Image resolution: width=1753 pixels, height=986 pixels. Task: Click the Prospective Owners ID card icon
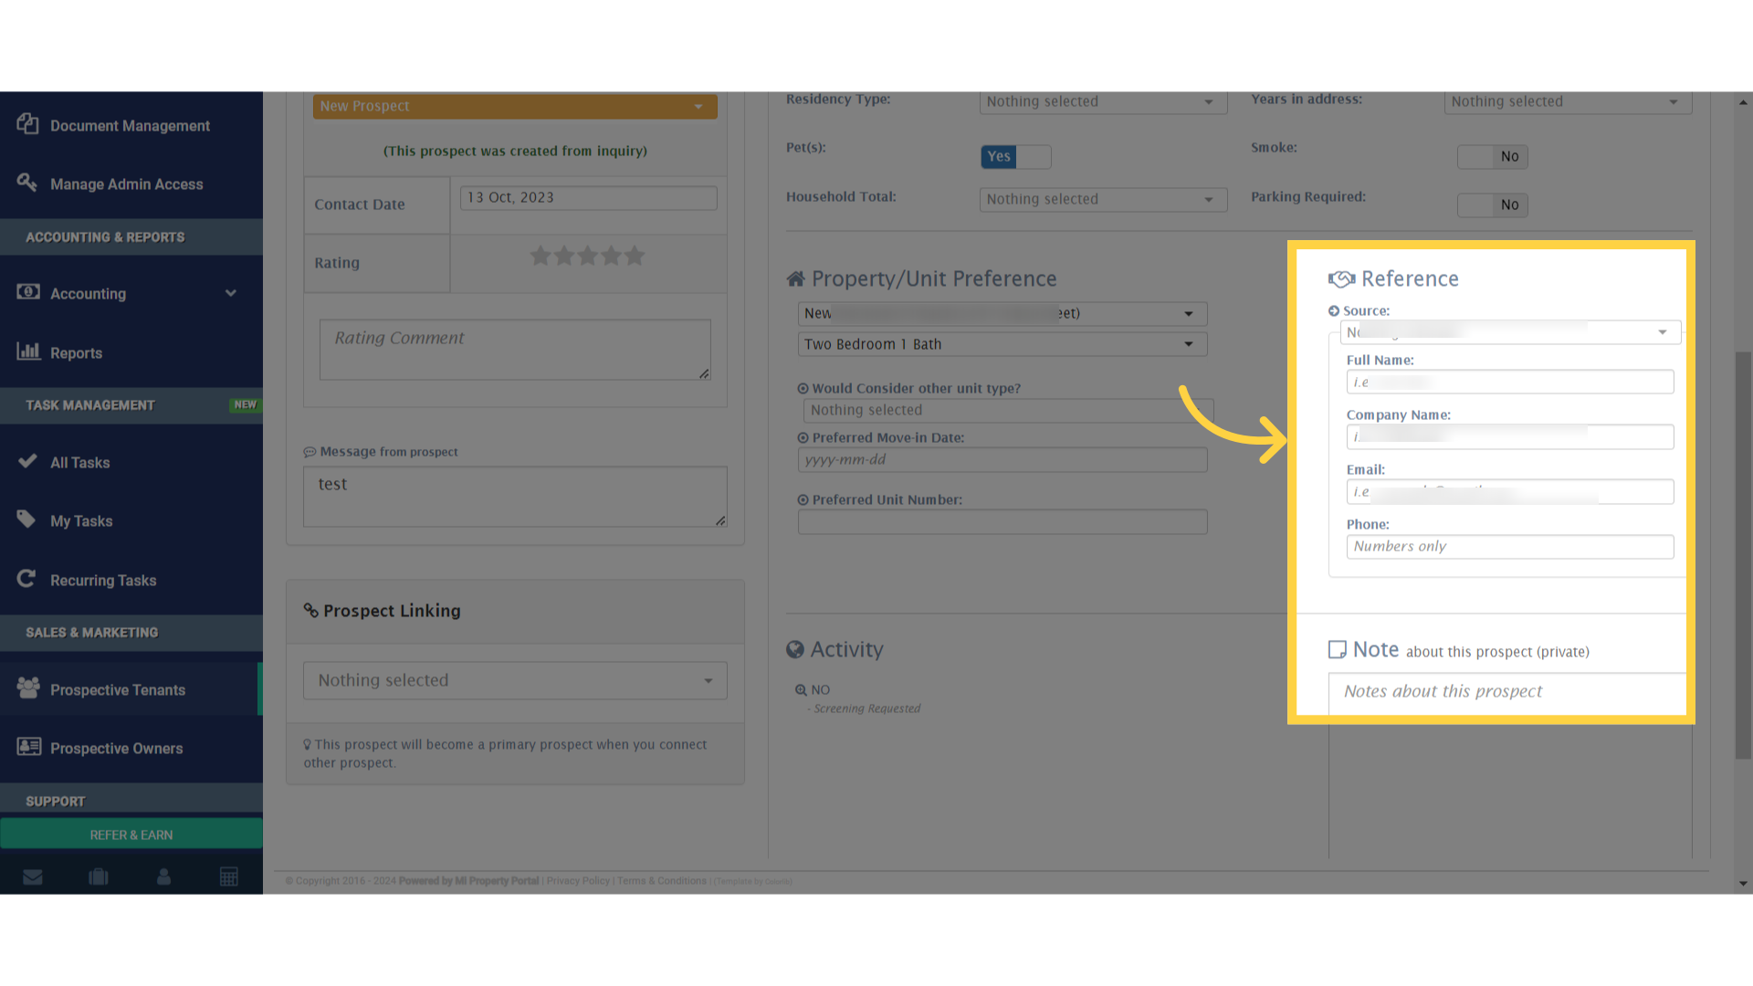29,747
